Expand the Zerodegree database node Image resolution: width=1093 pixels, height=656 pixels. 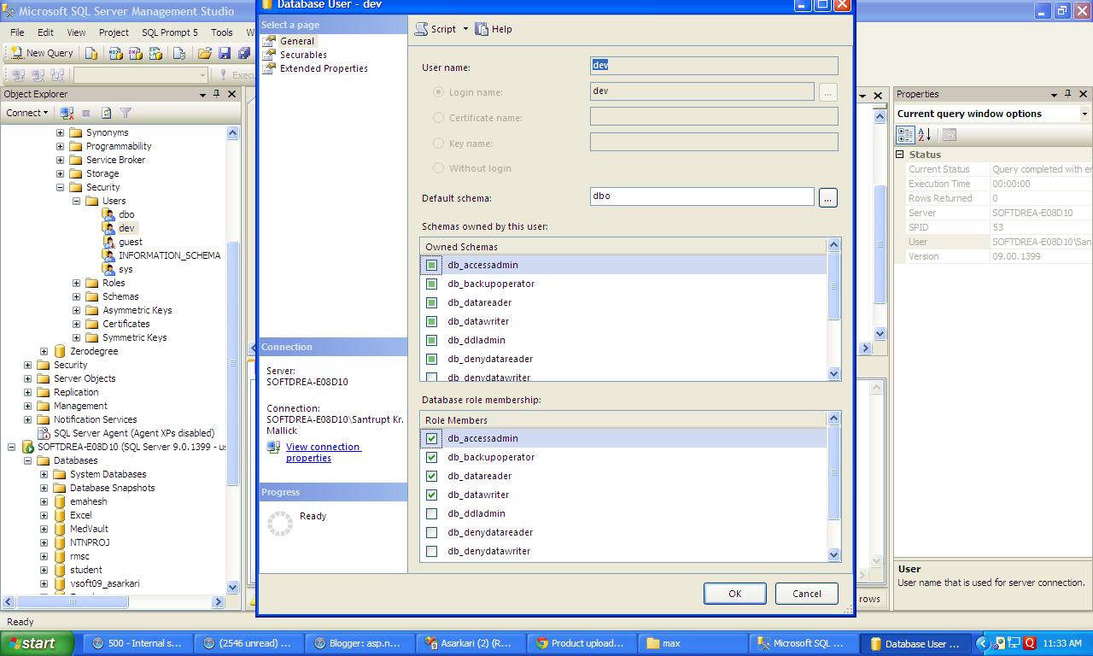(x=44, y=351)
